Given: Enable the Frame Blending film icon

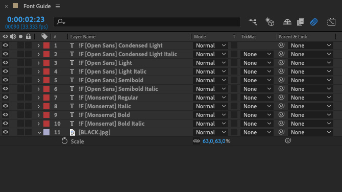Looking at the screenshot, I should click(301, 22).
